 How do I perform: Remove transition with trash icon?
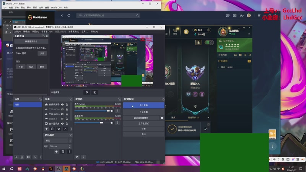tap(63, 151)
